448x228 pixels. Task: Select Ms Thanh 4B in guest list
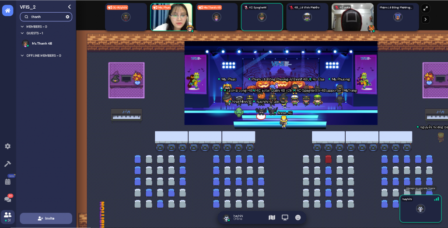pyautogui.click(x=42, y=44)
